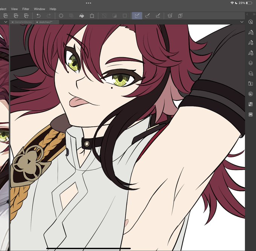Screen dimensions: 256x251
Task: Open the Filter menu
Action: [x=26, y=9]
